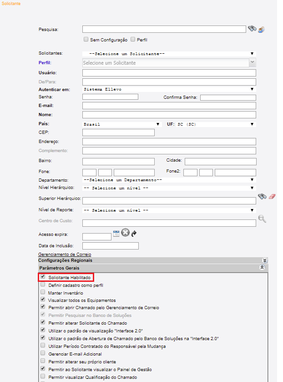Image resolution: width=283 pixels, height=382 pixels.
Task: Uncheck Permitir alterar Solicitante do Chamado
Action: pos(43,322)
